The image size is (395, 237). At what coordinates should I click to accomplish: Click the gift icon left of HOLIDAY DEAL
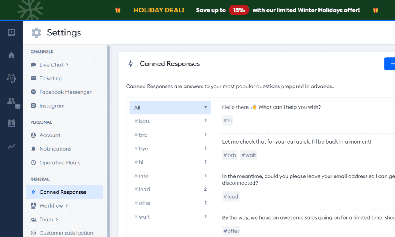[118, 10]
